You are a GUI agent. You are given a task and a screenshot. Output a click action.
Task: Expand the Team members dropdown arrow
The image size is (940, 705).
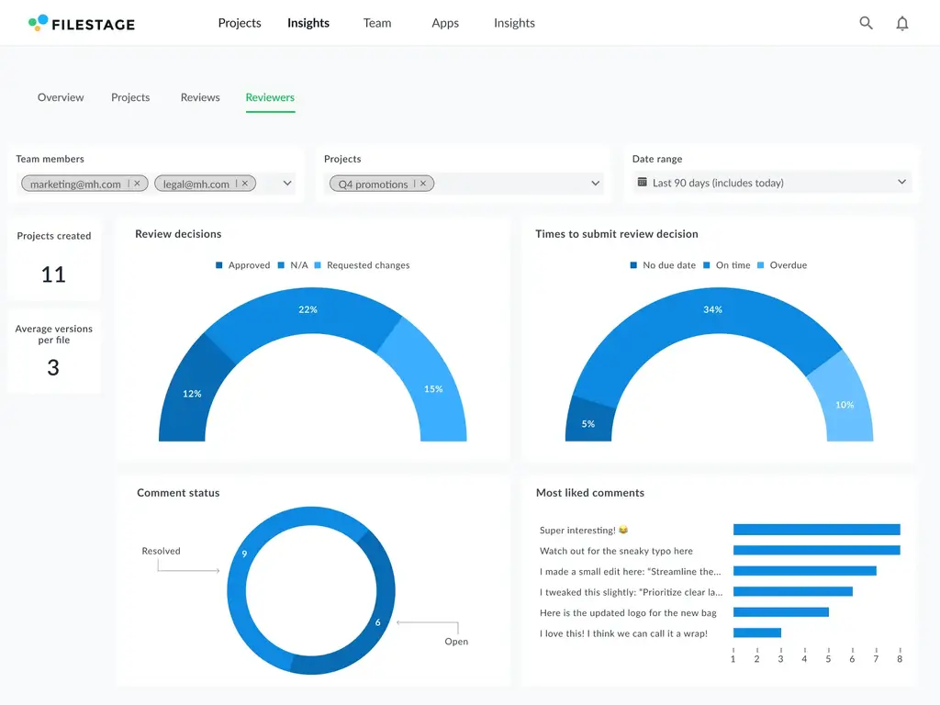287,183
